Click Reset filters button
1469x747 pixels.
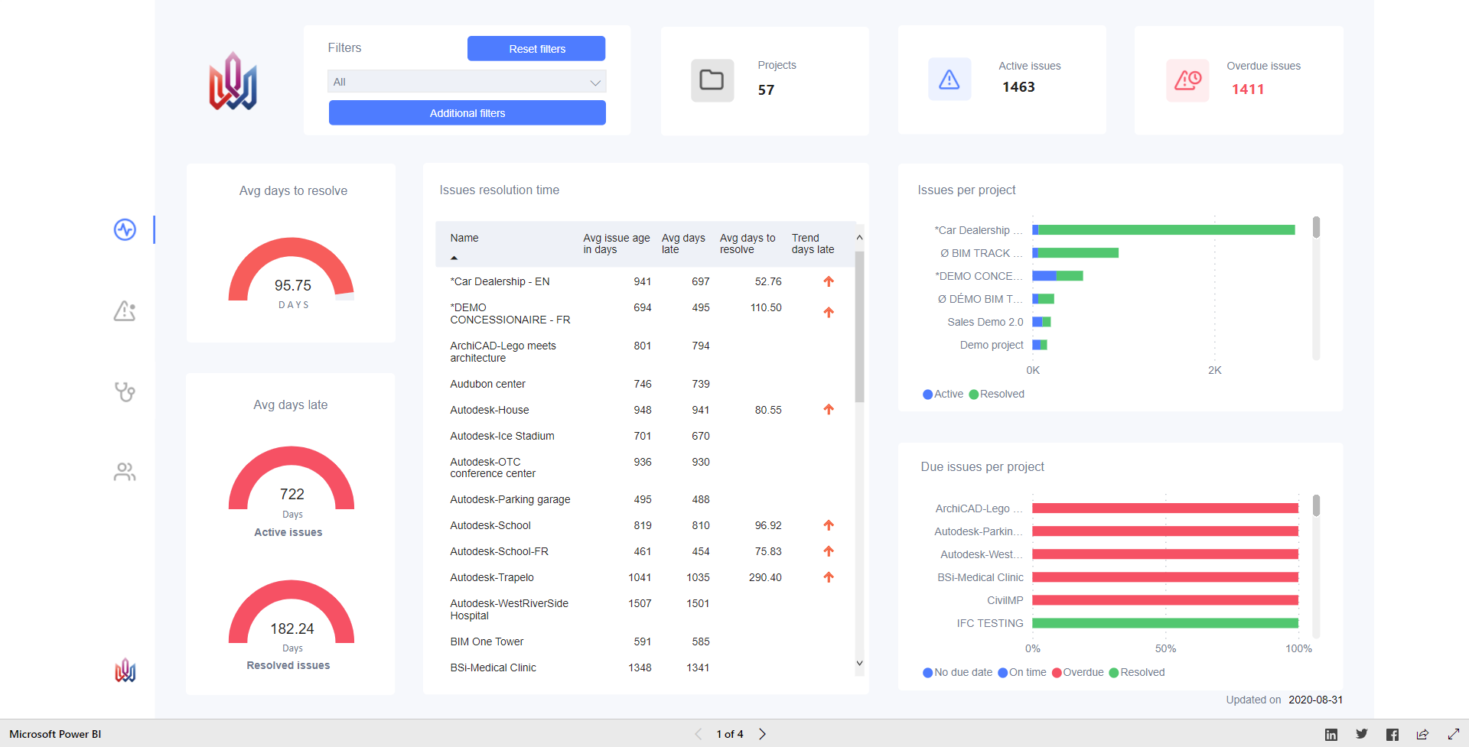pos(536,48)
